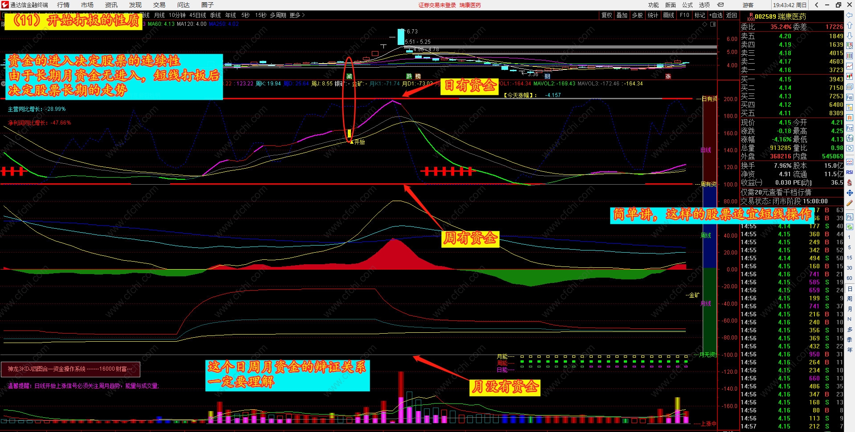855x432 pixels.
Task: Click the 002589 瑞康医药 stock title
Action: coord(780,16)
